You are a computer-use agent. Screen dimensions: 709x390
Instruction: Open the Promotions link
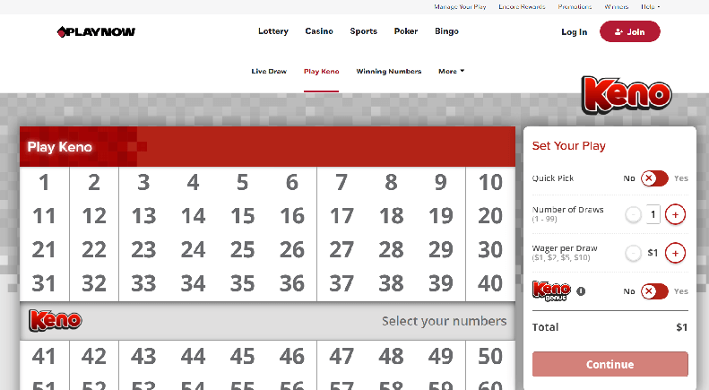click(575, 7)
